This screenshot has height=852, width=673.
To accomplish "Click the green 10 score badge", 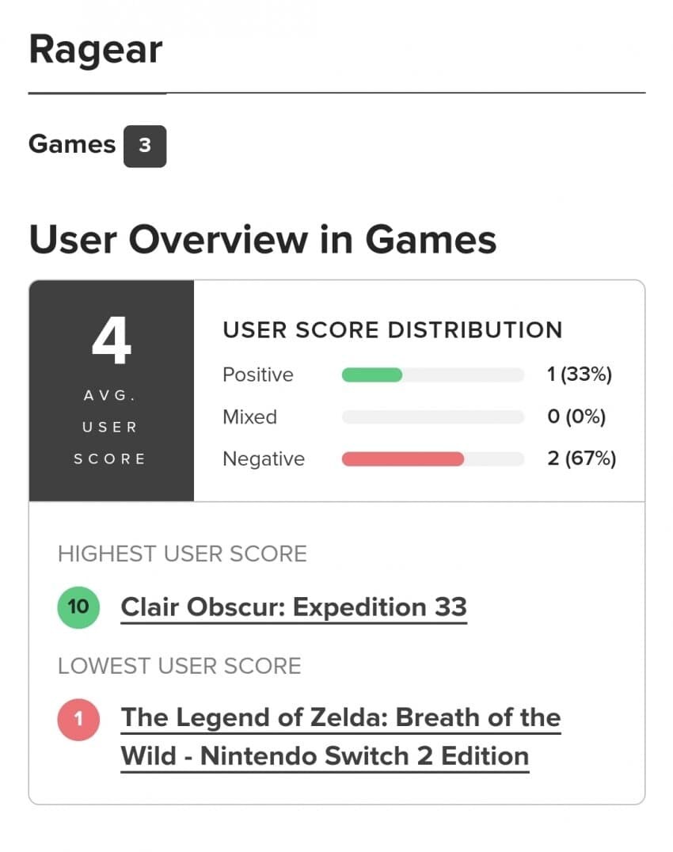I will pyautogui.click(x=78, y=607).
